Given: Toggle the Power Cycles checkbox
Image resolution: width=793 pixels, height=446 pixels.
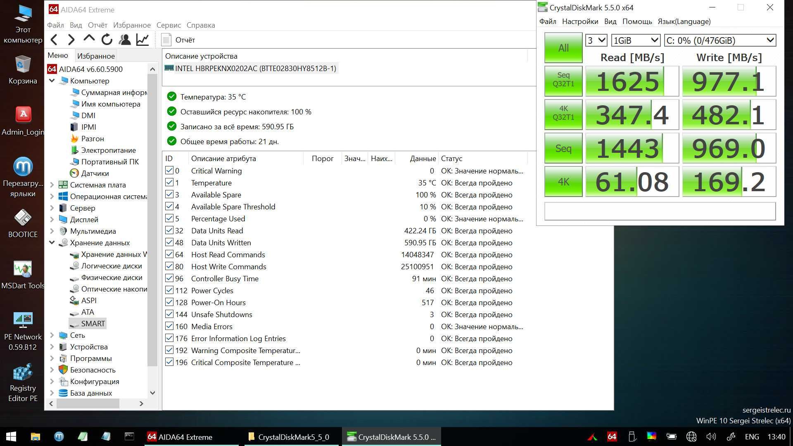Looking at the screenshot, I should click(169, 290).
